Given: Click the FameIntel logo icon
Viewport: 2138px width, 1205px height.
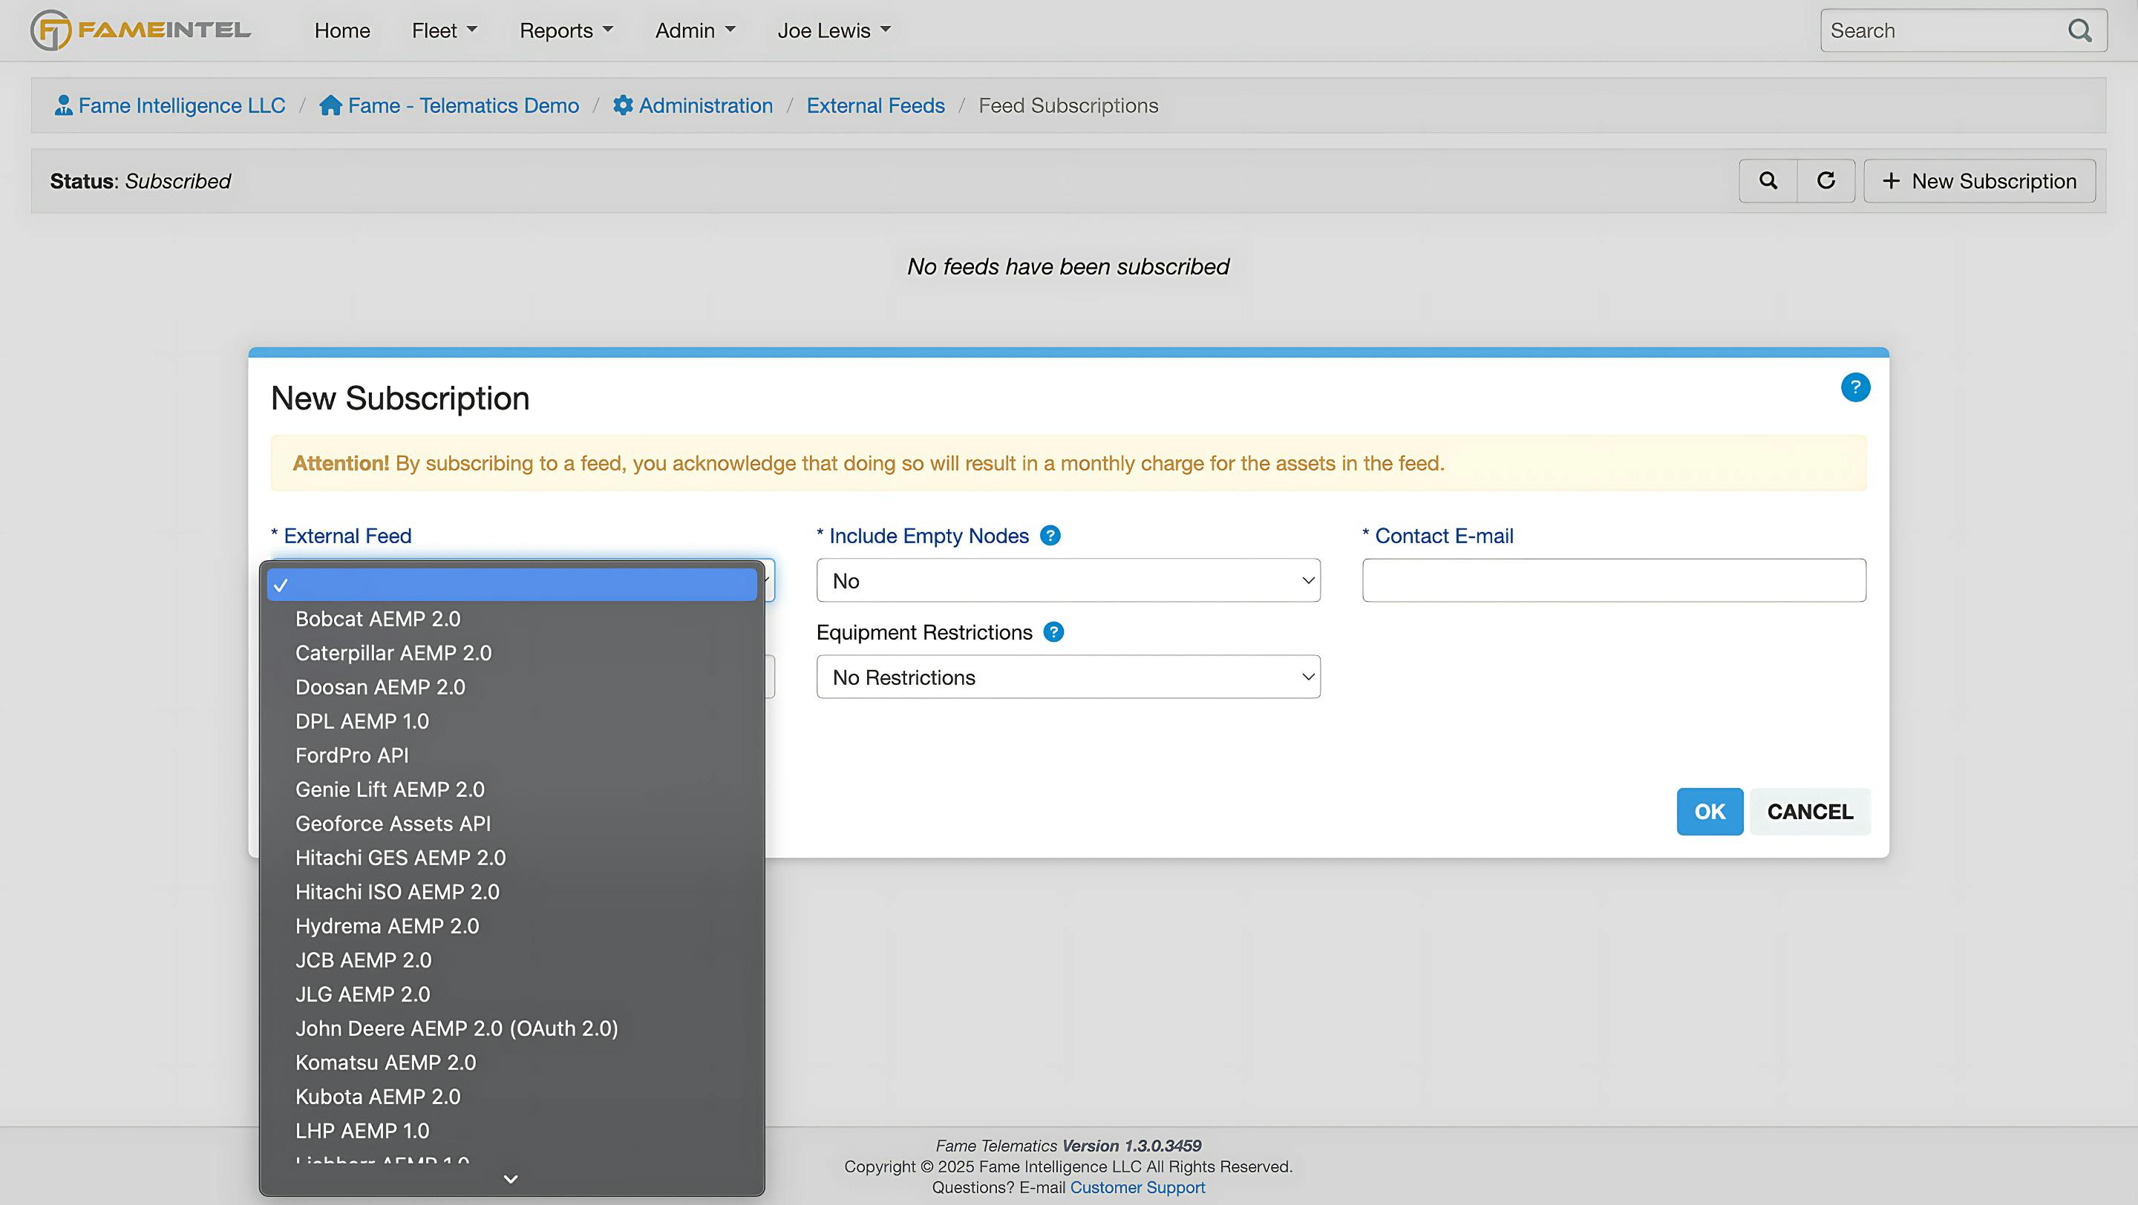Looking at the screenshot, I should pos(50,30).
